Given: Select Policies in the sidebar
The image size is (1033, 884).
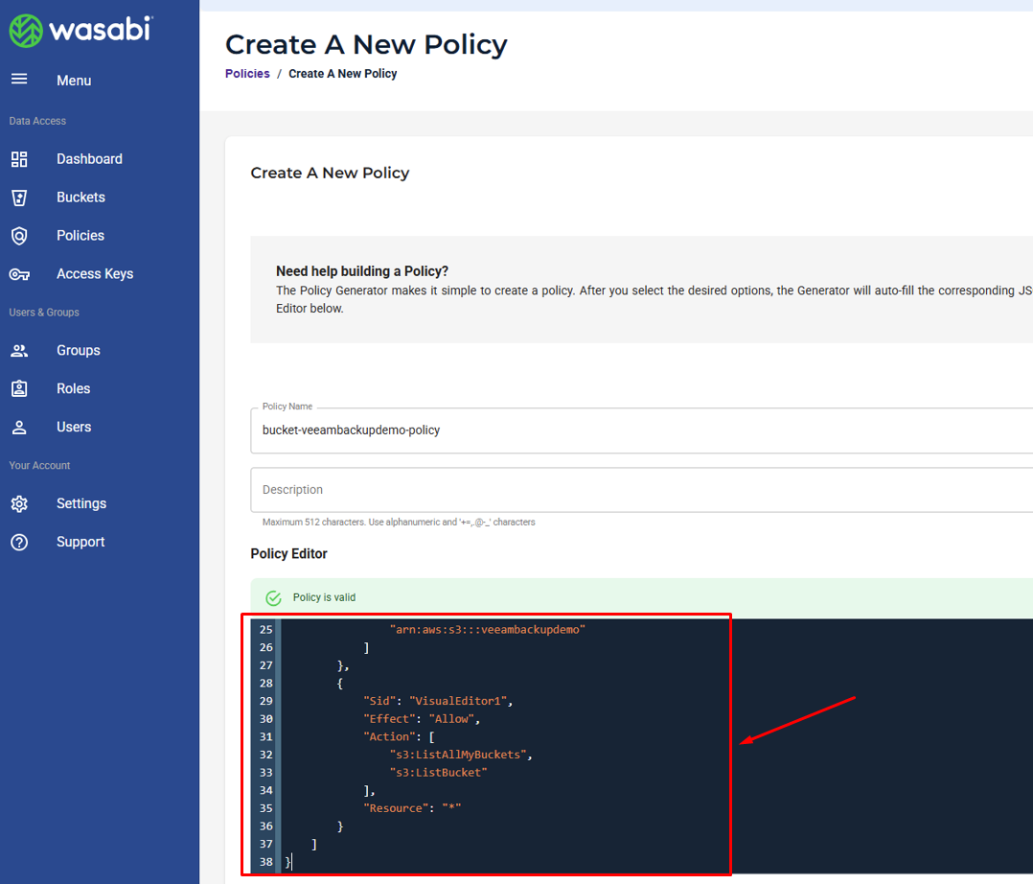Looking at the screenshot, I should pyautogui.click(x=80, y=235).
